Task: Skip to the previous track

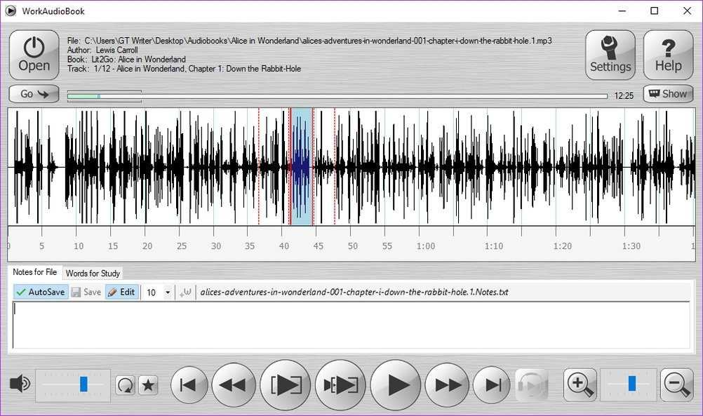Action: point(188,384)
